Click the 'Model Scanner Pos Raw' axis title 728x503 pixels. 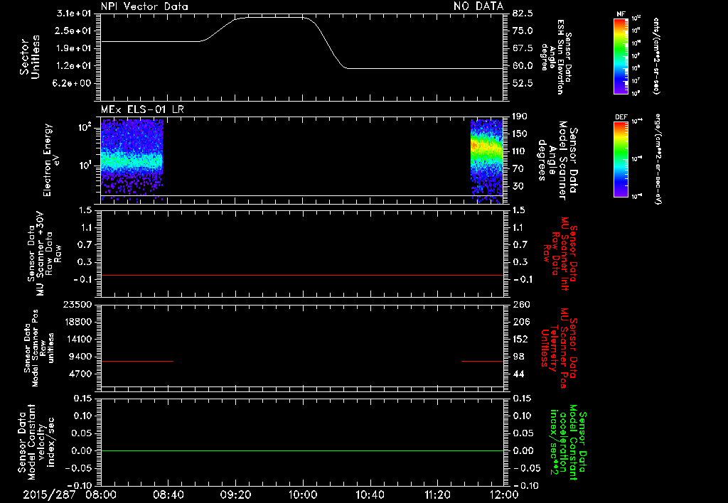(x=40, y=348)
